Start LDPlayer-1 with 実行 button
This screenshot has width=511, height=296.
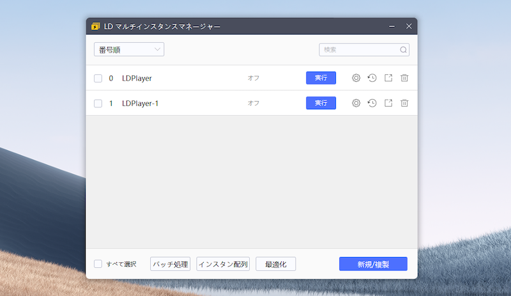coord(321,103)
